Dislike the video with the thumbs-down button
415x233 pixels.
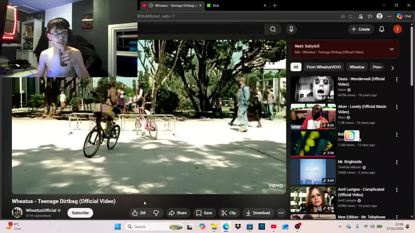(156, 213)
